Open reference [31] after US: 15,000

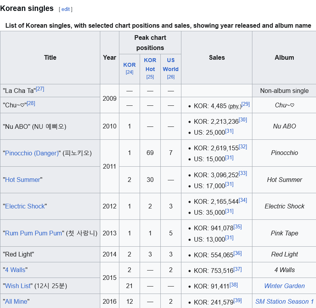pos(229,158)
